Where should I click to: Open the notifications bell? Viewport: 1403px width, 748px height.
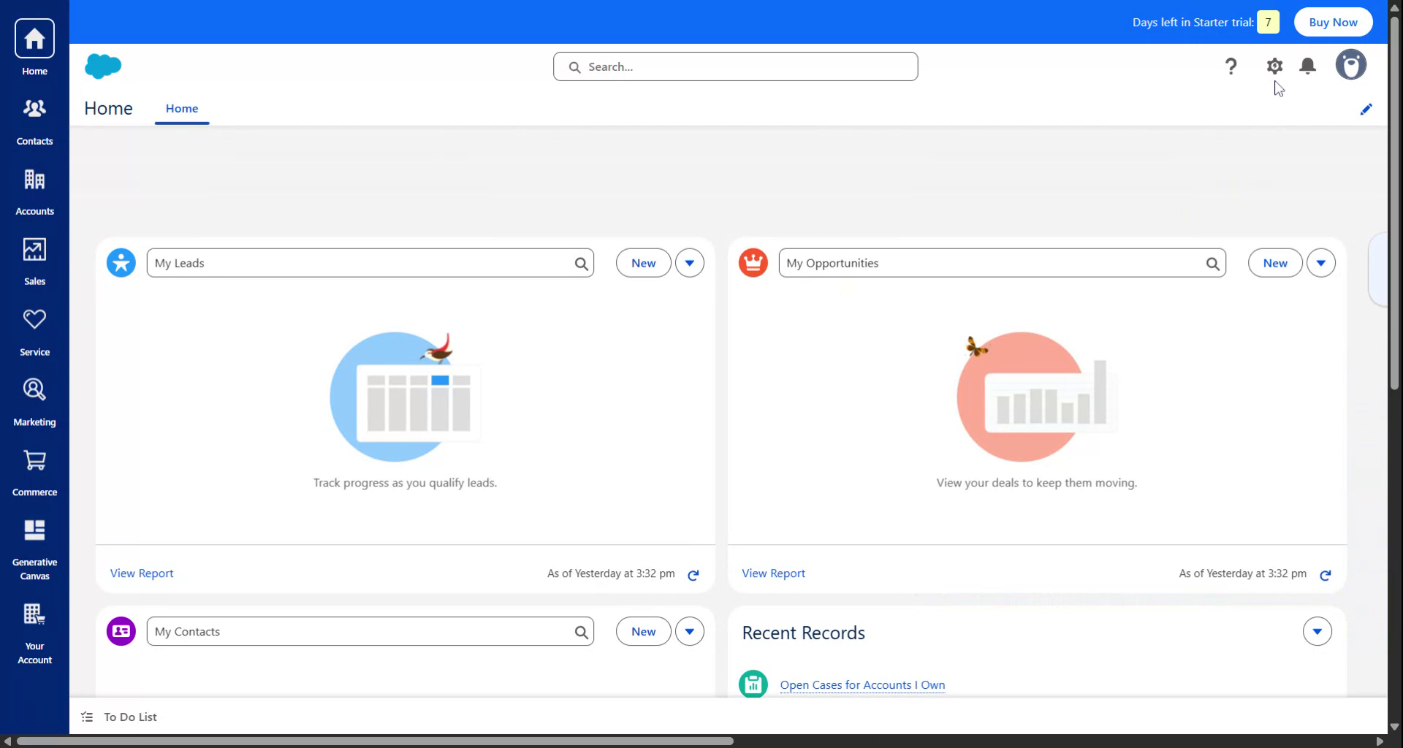point(1307,66)
